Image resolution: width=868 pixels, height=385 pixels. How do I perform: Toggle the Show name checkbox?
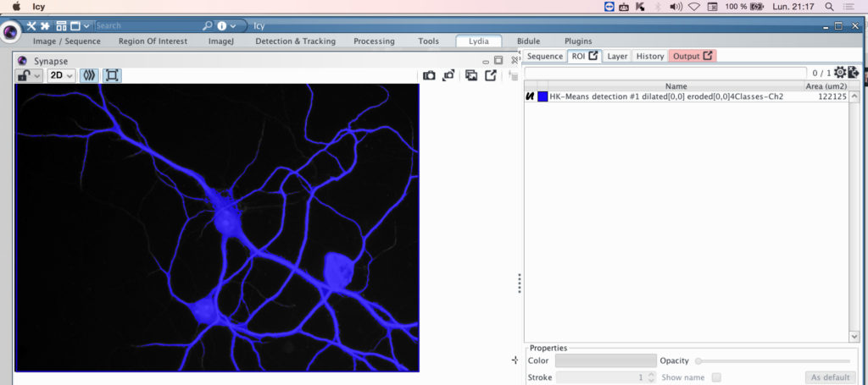tap(716, 377)
